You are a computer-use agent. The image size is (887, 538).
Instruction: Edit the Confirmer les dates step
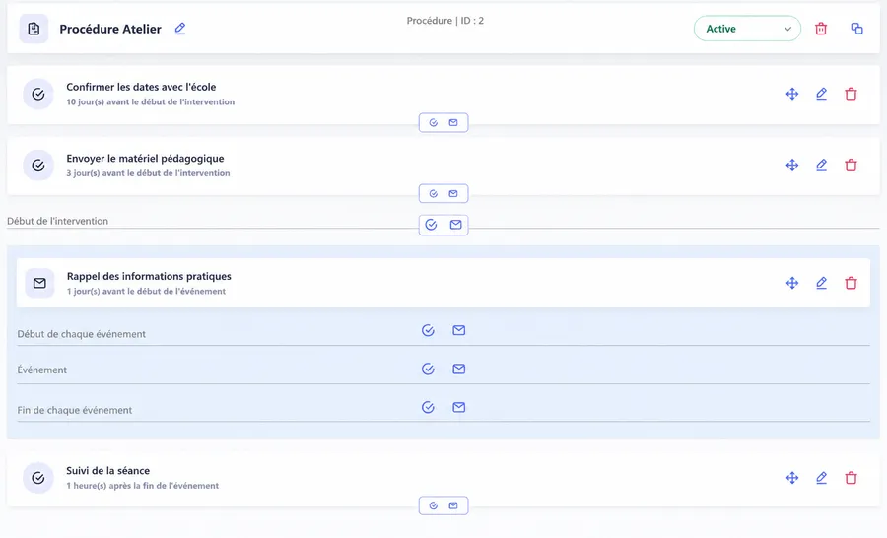pos(821,94)
